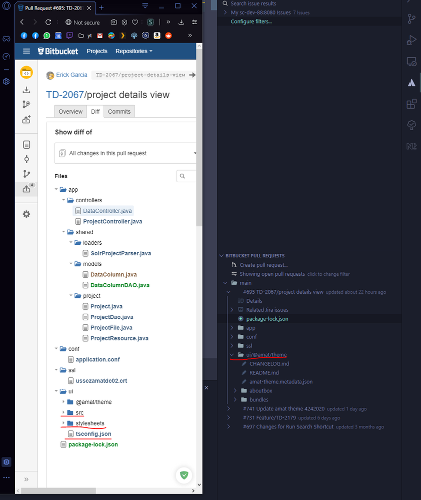Viewport: 421px width, 500px height.
Task: Expand the src folder under ui
Action: point(63,412)
